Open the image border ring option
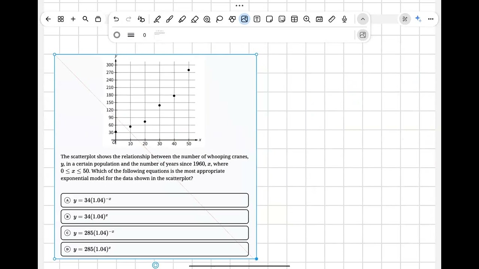The width and height of the screenshot is (479, 269). click(x=117, y=35)
